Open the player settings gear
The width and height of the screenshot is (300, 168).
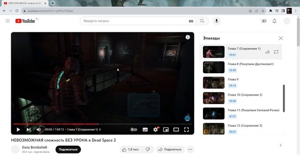156,130
